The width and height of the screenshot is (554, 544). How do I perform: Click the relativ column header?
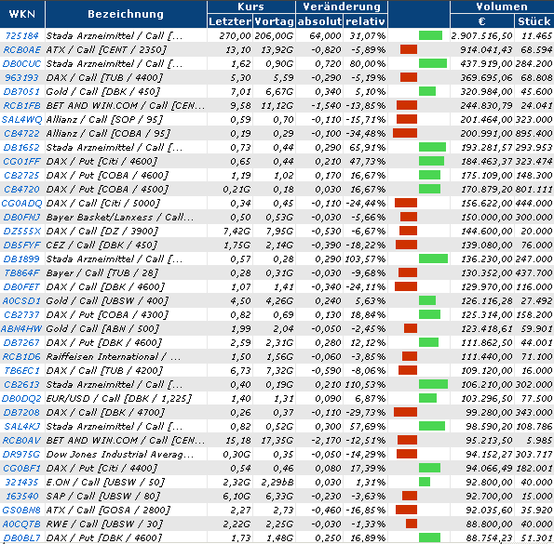point(365,21)
